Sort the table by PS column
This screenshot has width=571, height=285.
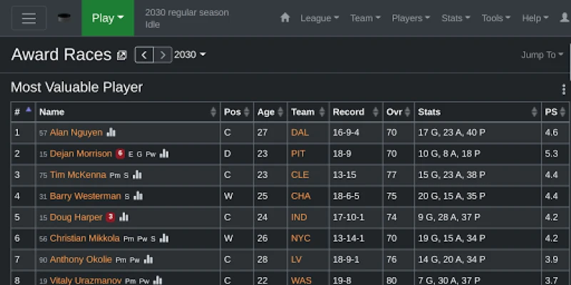click(555, 112)
